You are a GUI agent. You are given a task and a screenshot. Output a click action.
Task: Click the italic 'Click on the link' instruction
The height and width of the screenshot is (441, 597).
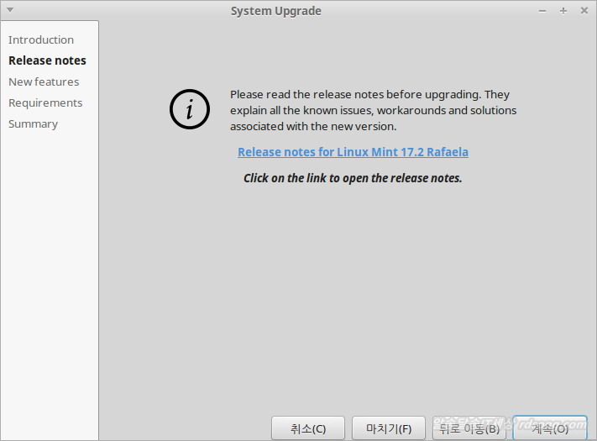(x=353, y=178)
